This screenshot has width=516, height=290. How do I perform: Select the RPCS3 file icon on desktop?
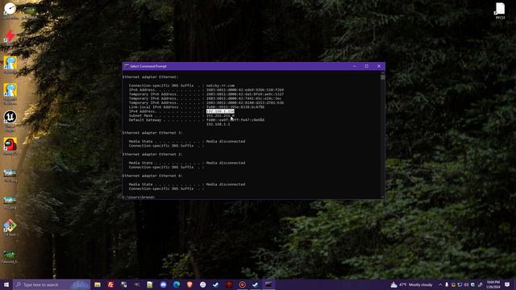500,10
